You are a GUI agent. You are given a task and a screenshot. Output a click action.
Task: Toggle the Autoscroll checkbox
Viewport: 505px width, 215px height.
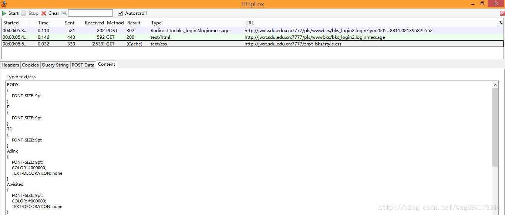pyautogui.click(x=120, y=13)
